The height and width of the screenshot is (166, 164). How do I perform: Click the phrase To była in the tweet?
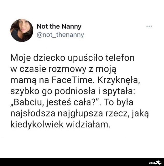tap(118, 102)
